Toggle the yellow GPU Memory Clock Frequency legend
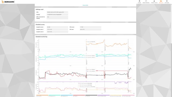This screenshot has height=97, width=172. [116, 96]
